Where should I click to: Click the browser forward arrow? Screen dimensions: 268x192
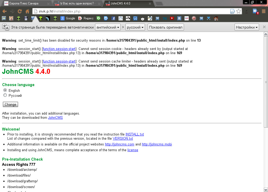point(12,12)
